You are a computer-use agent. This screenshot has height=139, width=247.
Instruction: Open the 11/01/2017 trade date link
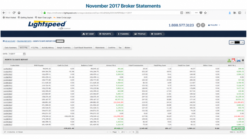(x=8, y=69)
